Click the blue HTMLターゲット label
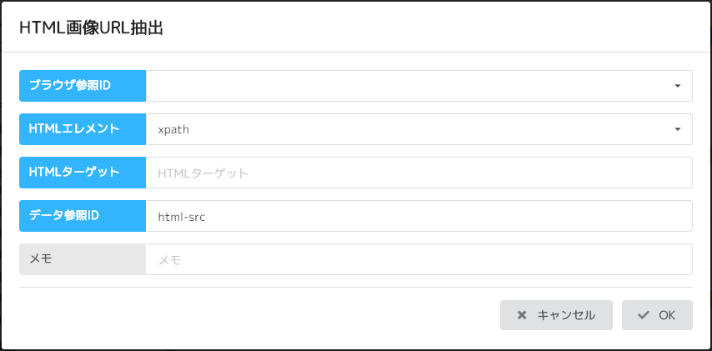This screenshot has height=351, width=712. (83, 173)
